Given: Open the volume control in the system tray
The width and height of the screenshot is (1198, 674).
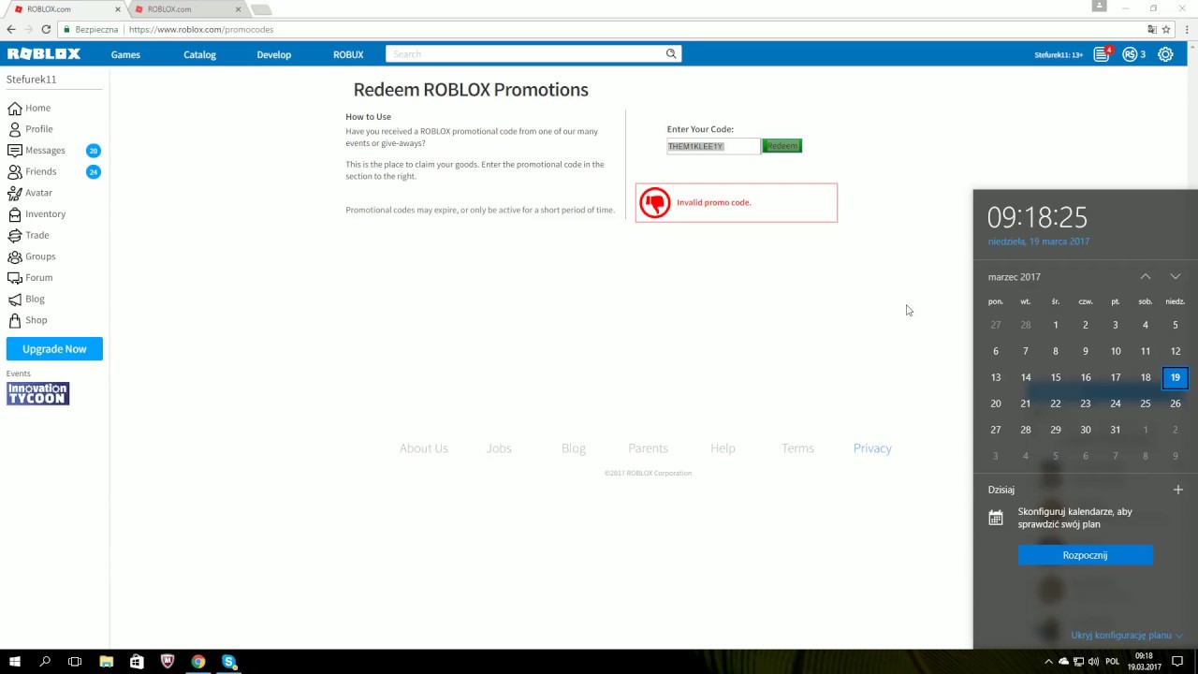Looking at the screenshot, I should (1093, 662).
